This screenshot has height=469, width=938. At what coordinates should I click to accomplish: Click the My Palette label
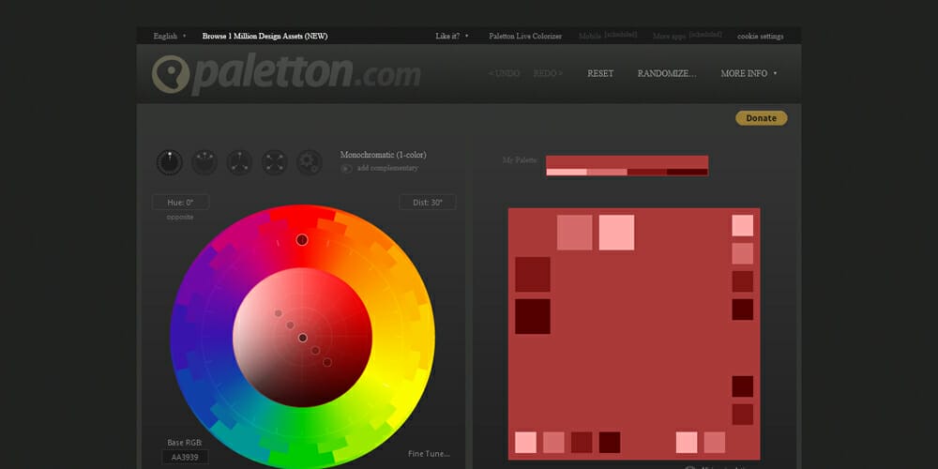click(521, 160)
